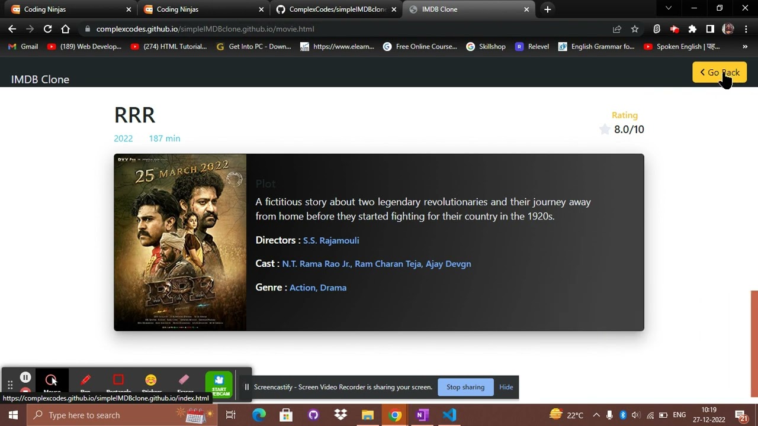This screenshot has height=426, width=758.
Task: Click the Stop sharing button
Action: (x=465, y=387)
